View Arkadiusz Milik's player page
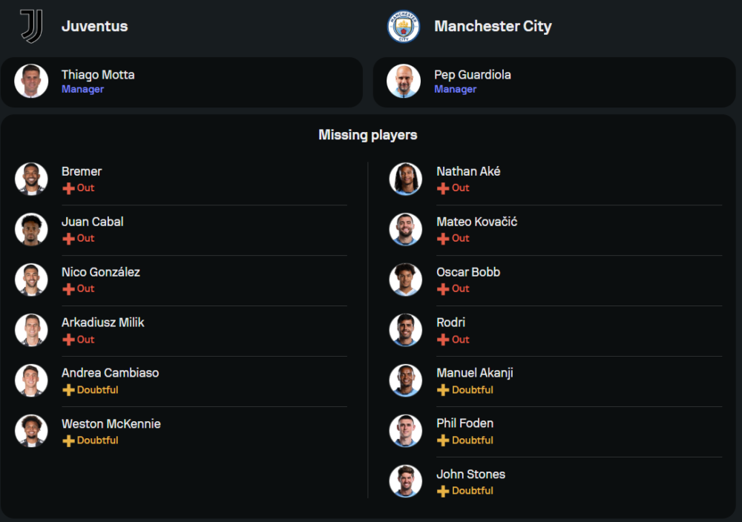This screenshot has height=522, width=742. (103, 323)
